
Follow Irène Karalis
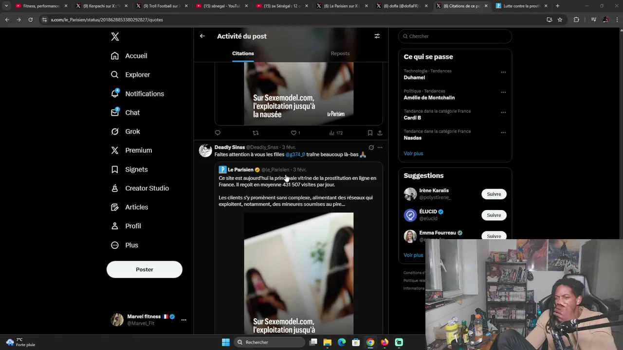pos(494,194)
